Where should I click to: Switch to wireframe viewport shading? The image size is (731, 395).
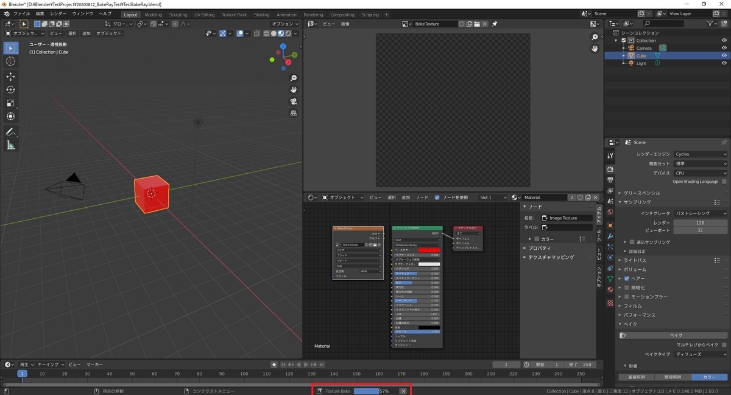click(x=266, y=33)
